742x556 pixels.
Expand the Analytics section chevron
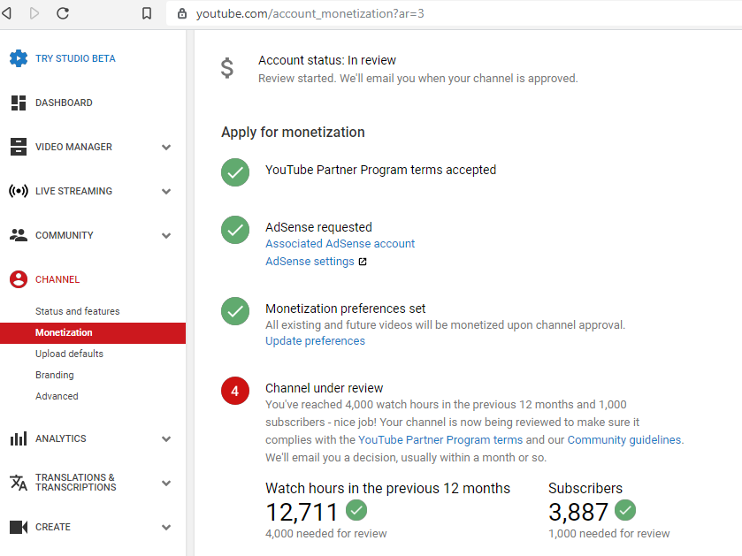166,438
